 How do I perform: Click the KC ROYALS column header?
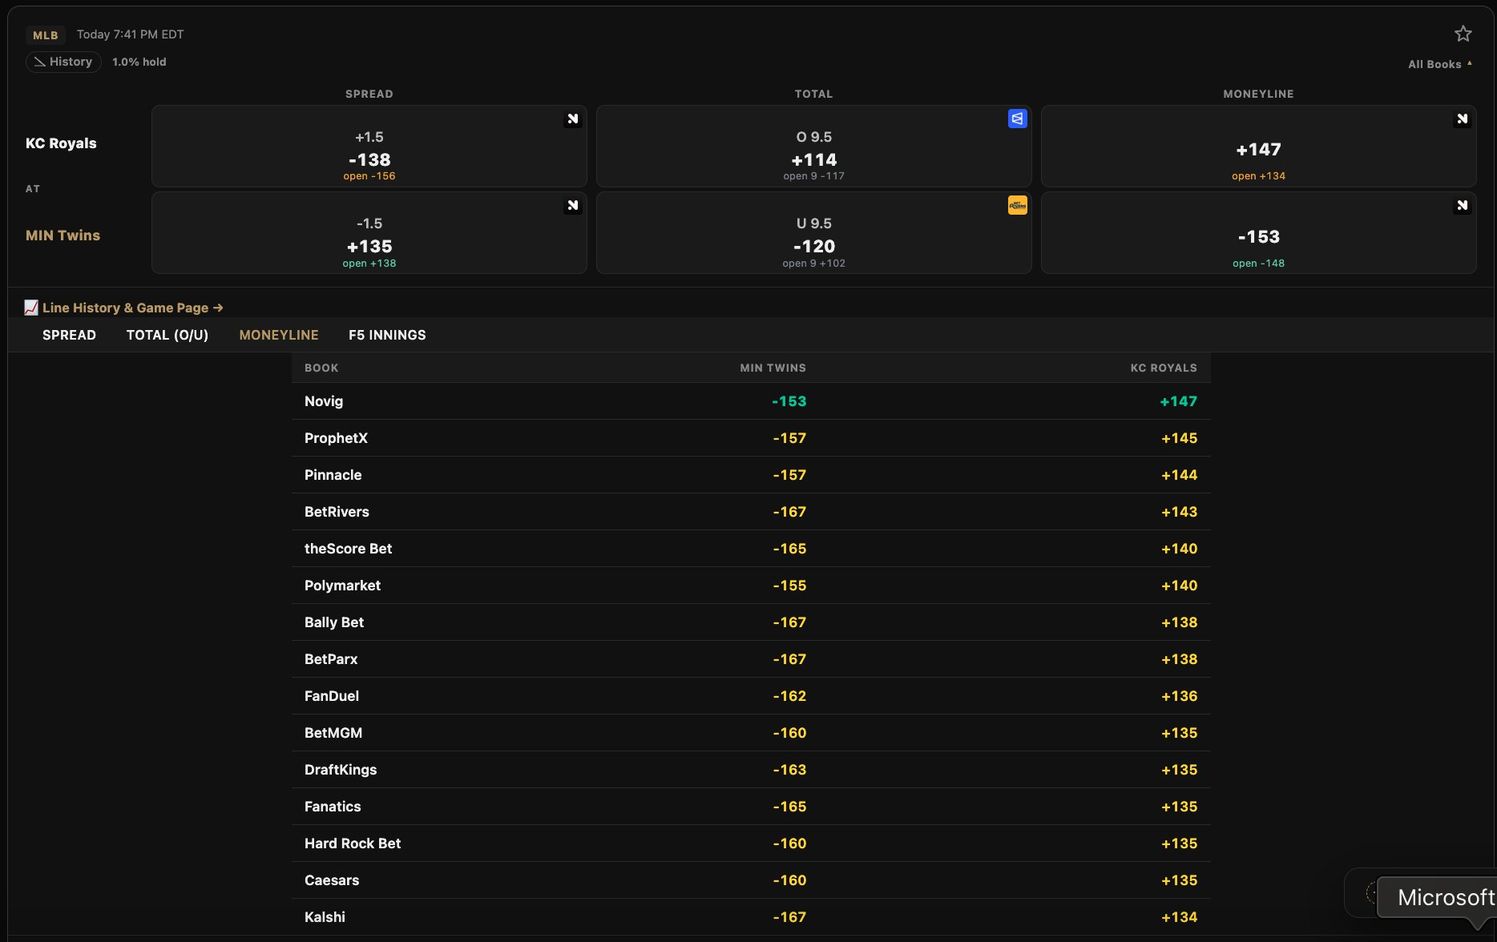click(x=1164, y=368)
